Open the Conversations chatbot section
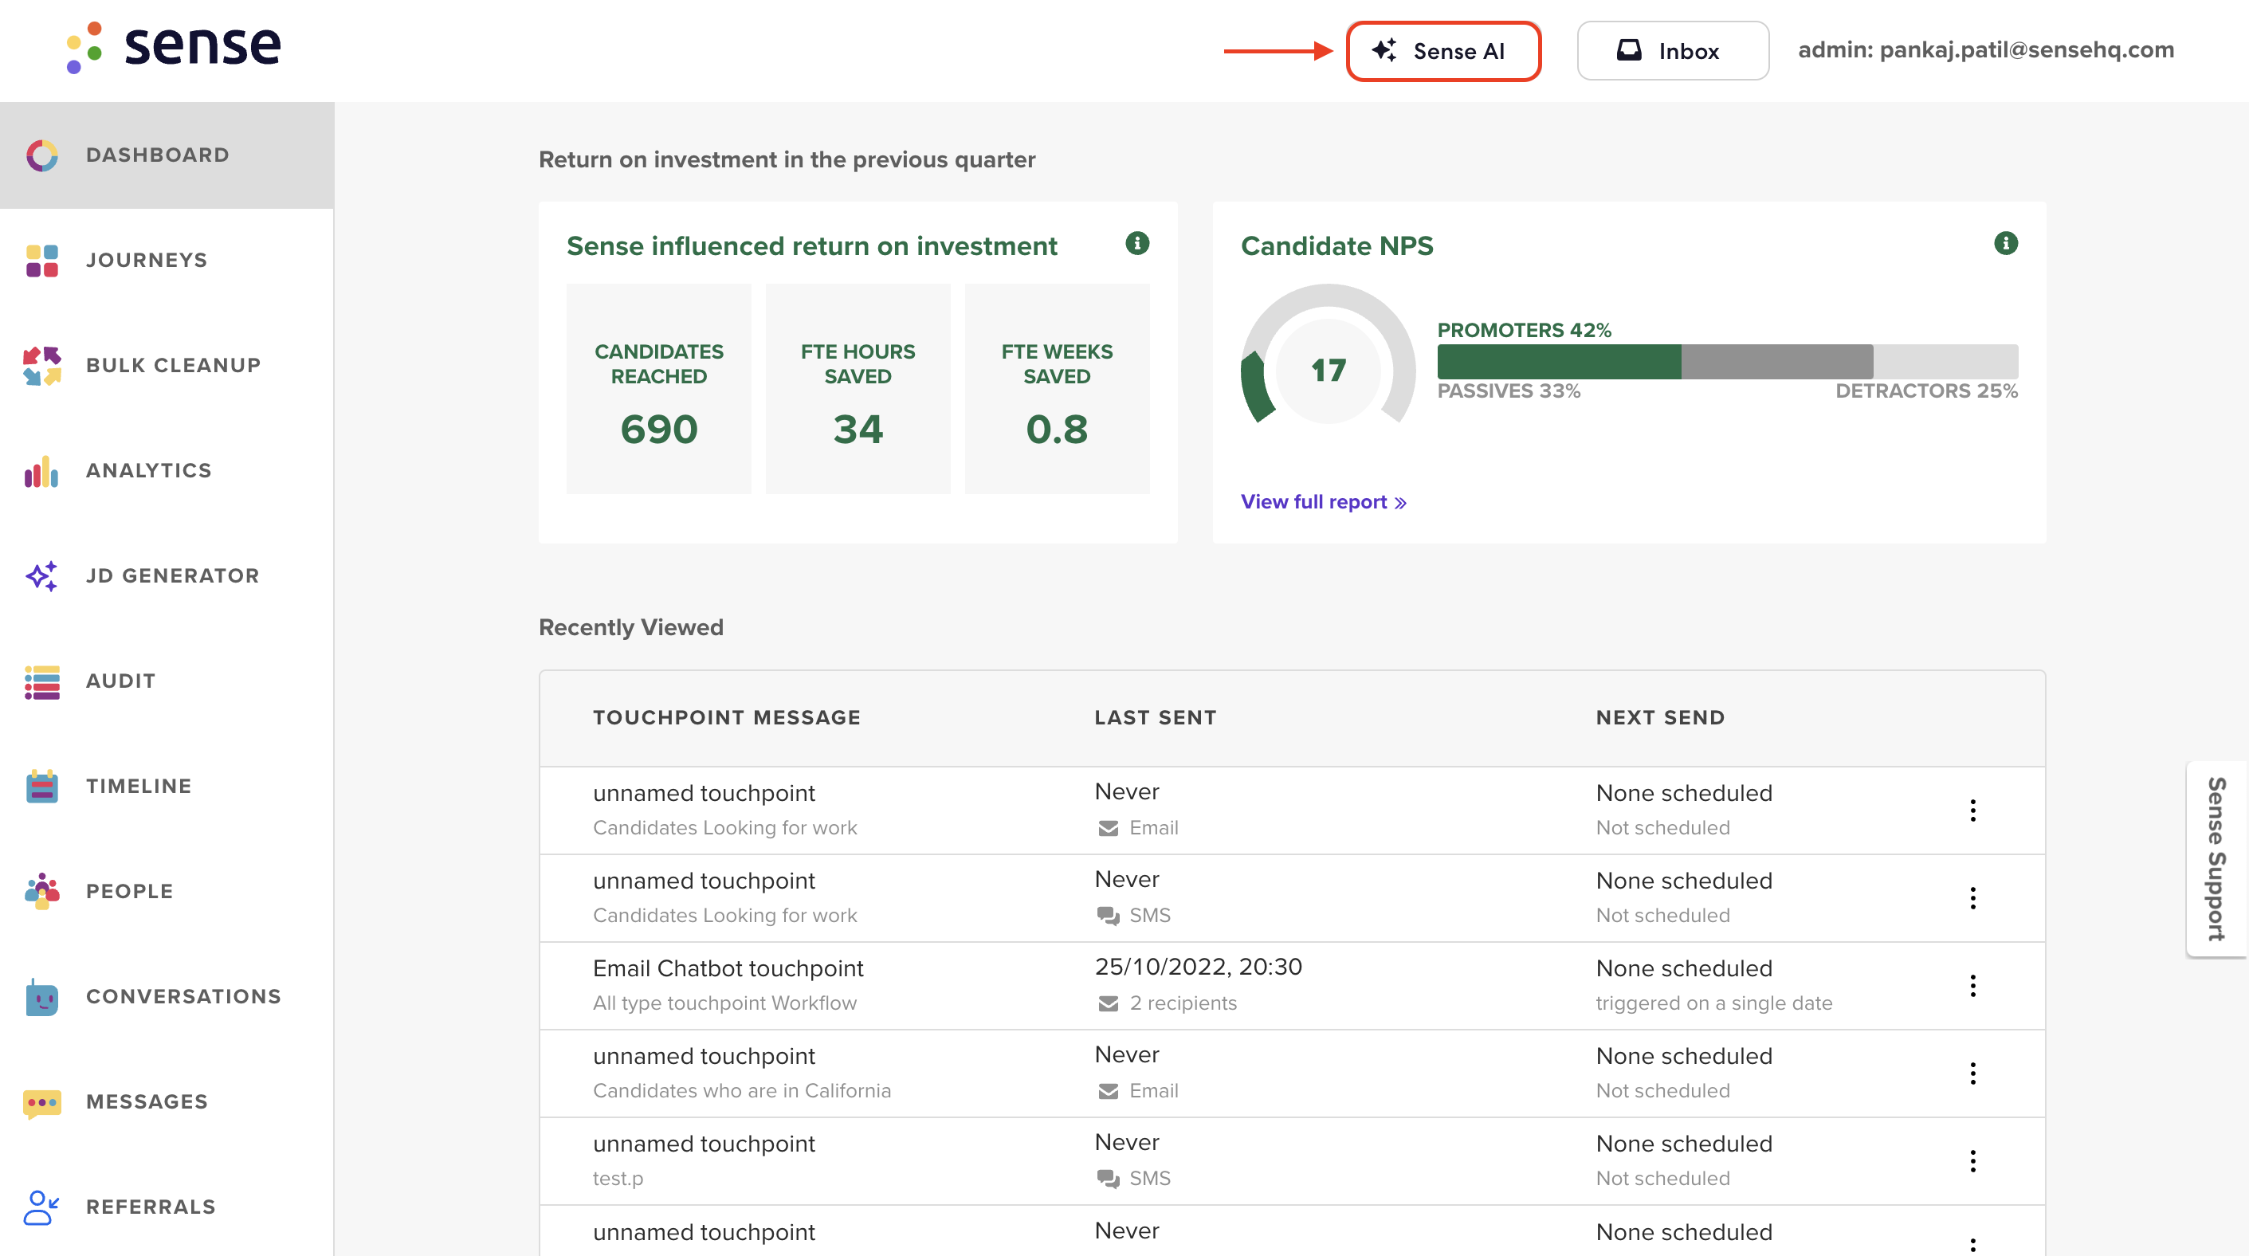Image resolution: width=2249 pixels, height=1256 pixels. pos(183,996)
